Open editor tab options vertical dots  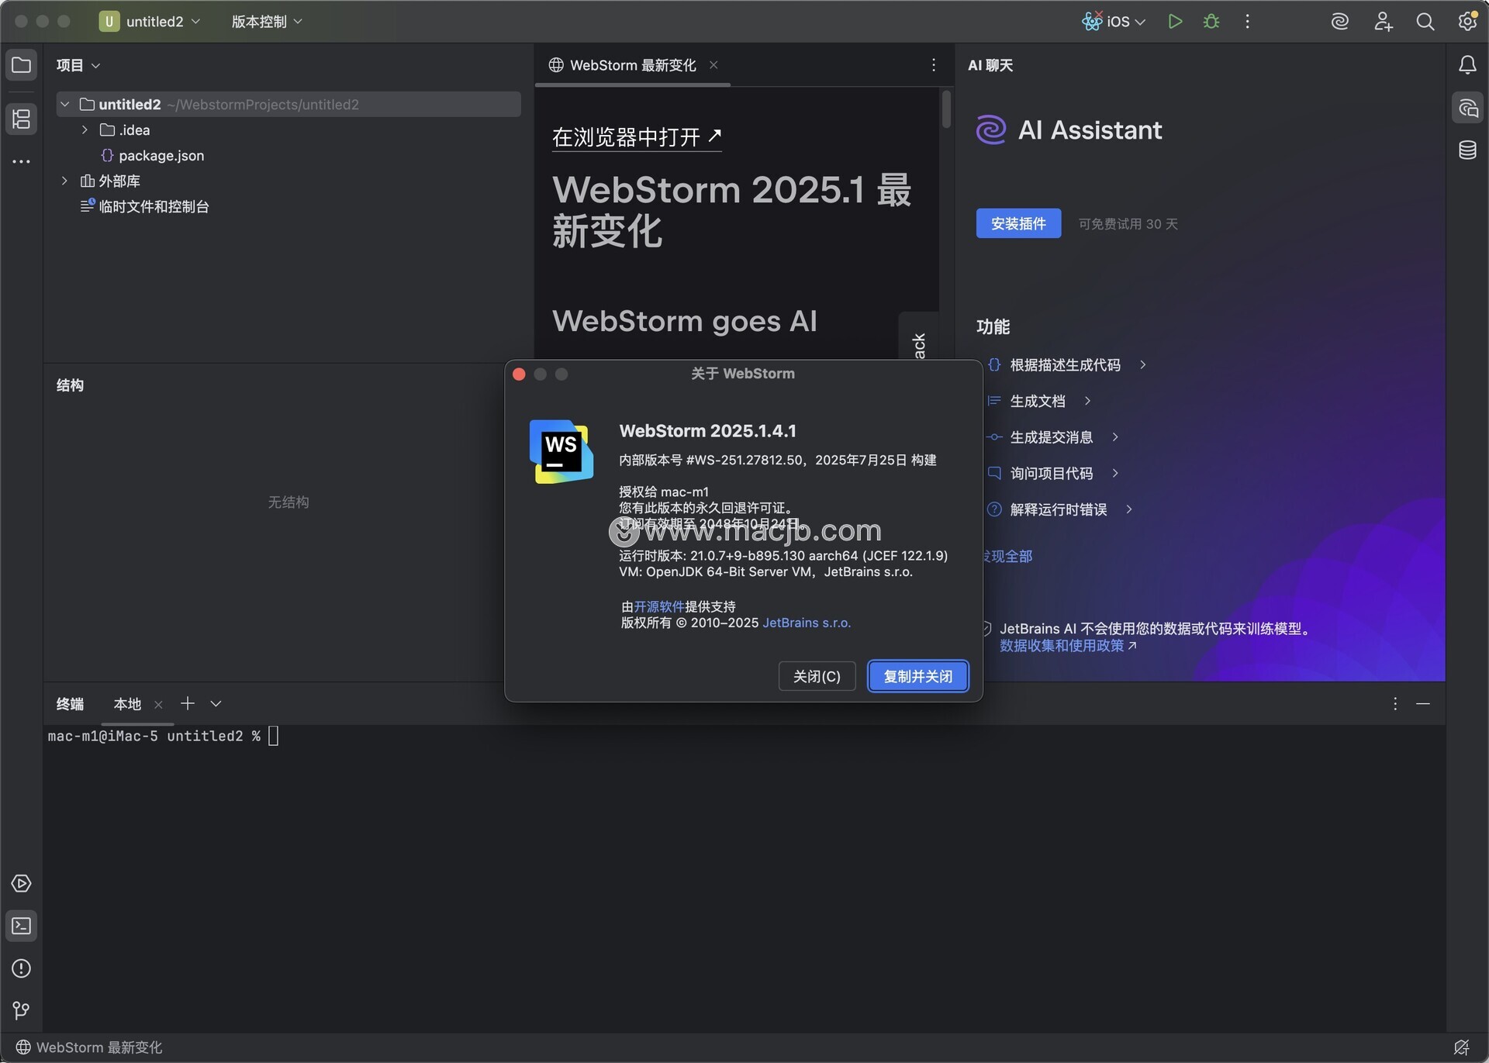(x=934, y=65)
